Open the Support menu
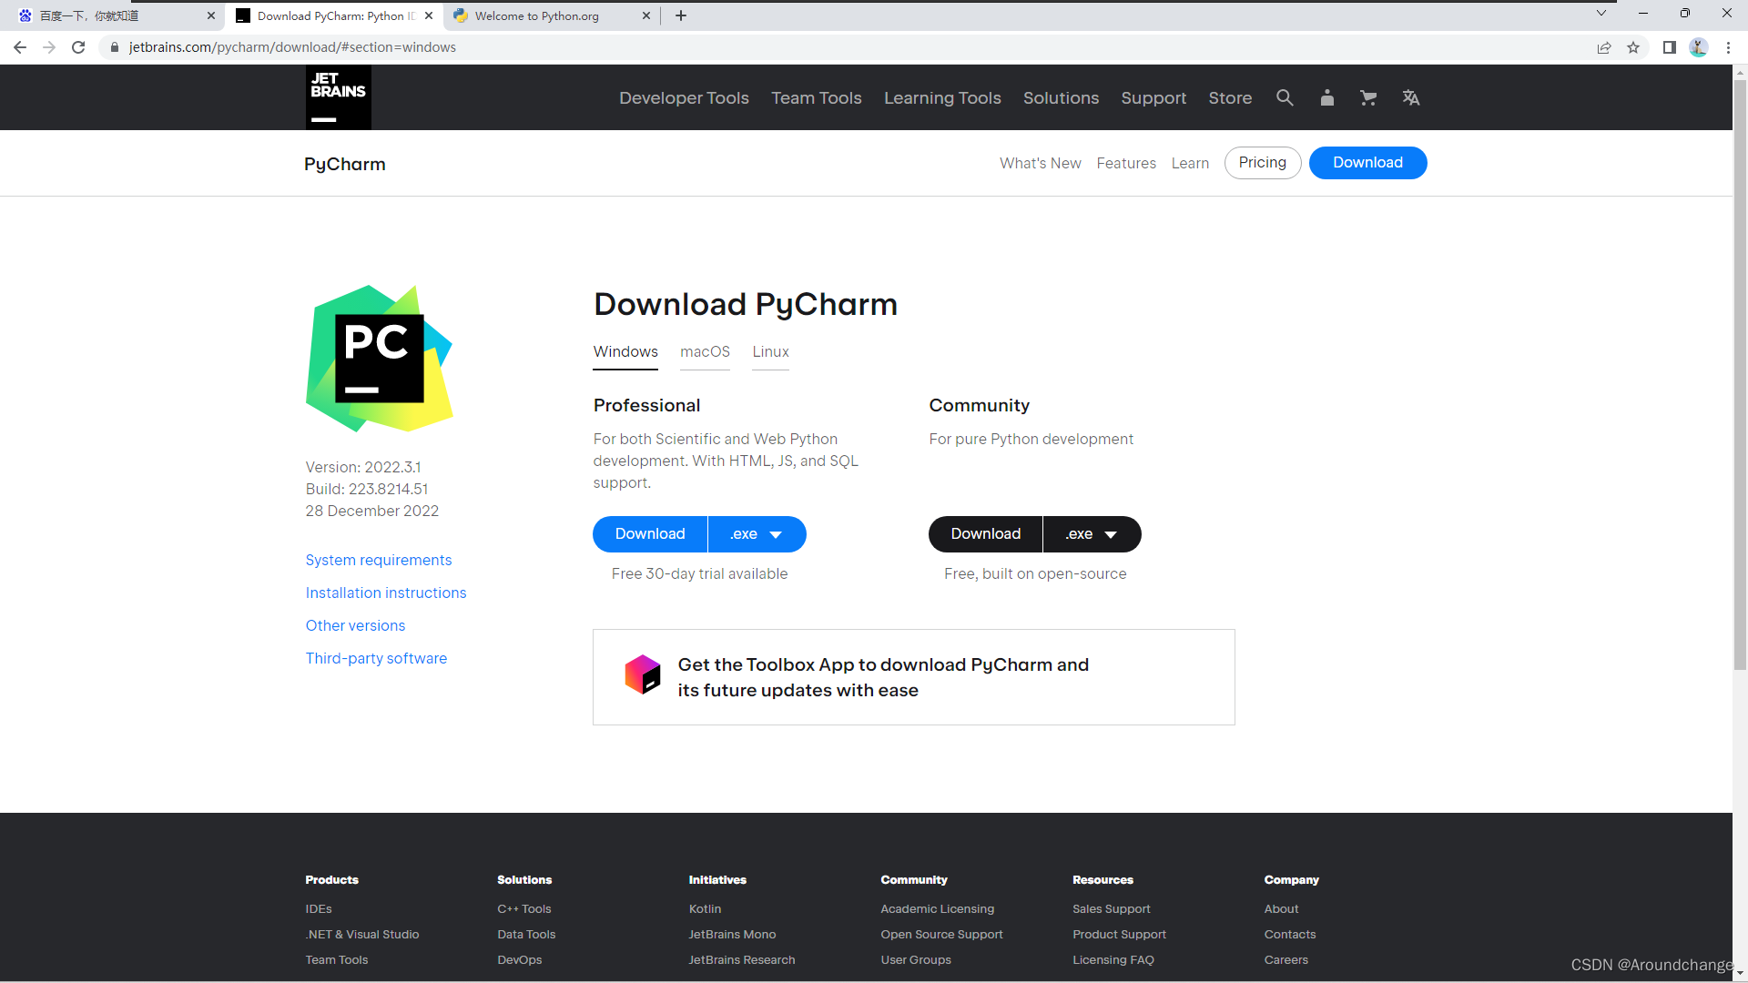 point(1153,97)
